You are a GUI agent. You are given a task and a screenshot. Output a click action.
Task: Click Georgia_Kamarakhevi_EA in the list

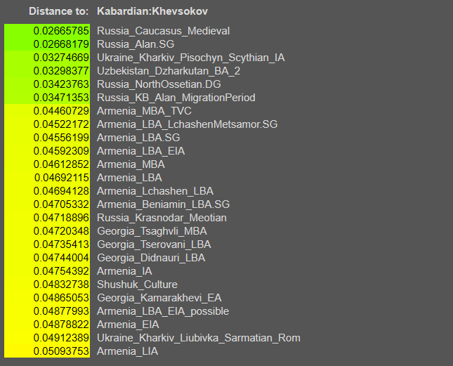coord(159,298)
